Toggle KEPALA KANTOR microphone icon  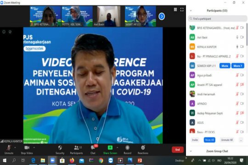pyautogui.click(x=237, y=47)
